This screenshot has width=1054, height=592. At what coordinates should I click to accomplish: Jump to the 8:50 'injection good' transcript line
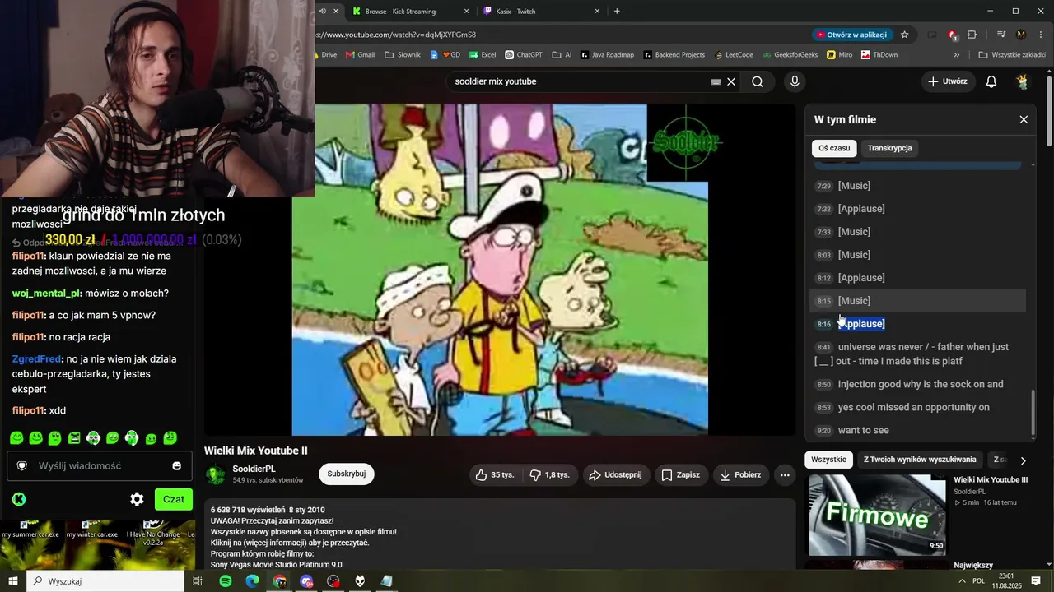pos(917,384)
